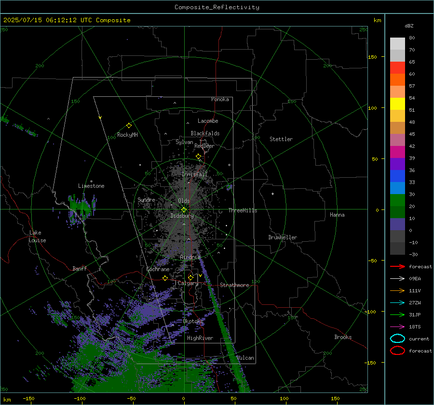Select the orange swatch between 60 and 57 dBZ
This screenshot has width=434, height=405.
coord(397,79)
